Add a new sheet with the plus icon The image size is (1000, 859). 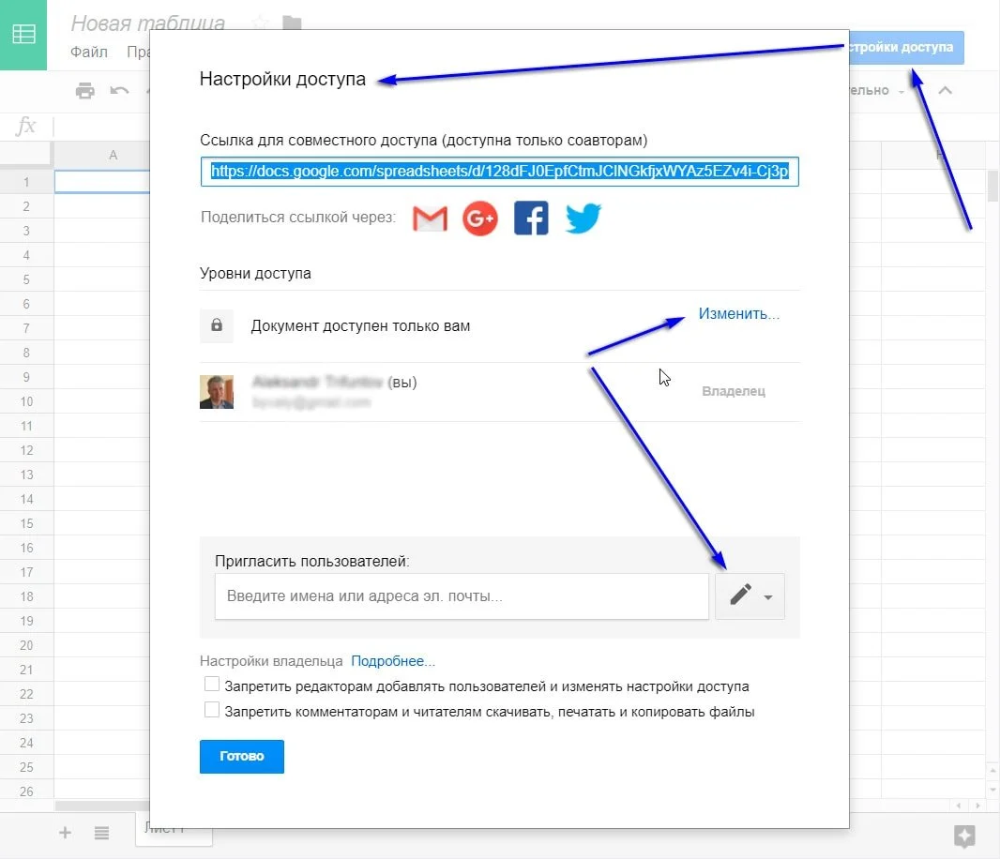coord(65,832)
